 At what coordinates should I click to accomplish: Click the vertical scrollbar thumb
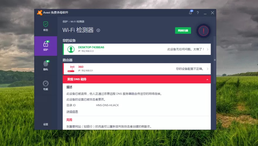tap(215, 60)
